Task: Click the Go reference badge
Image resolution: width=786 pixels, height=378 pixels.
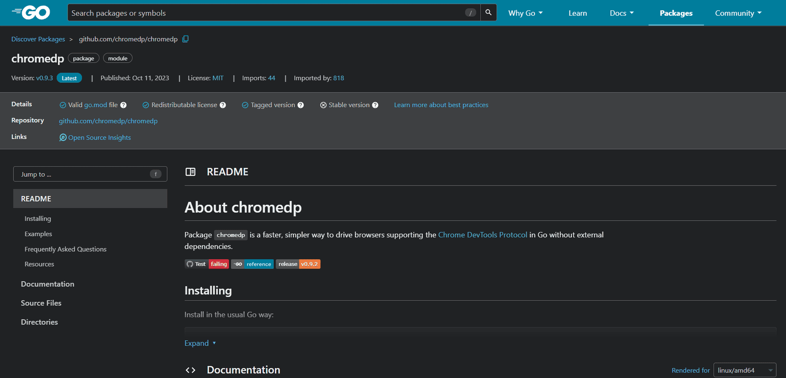Action: [253, 264]
